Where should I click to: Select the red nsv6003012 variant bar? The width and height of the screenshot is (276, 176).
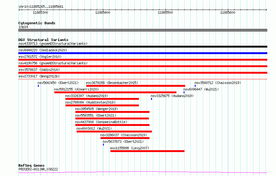(114, 132)
